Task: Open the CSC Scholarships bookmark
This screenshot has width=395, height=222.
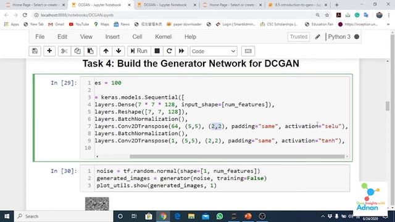Action: point(279,24)
